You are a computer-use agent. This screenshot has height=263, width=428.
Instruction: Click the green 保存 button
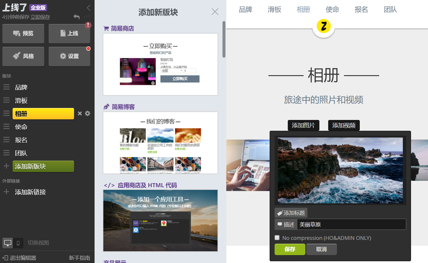tap(290, 249)
